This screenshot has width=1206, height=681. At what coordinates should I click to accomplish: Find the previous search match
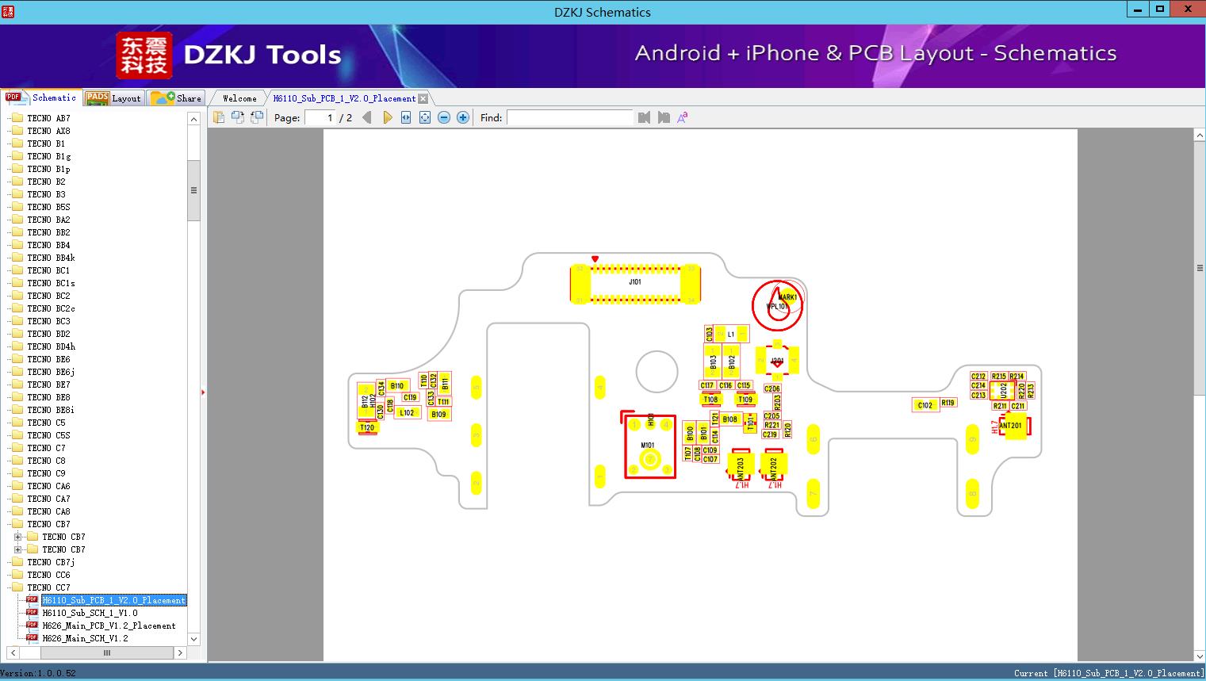pos(644,117)
